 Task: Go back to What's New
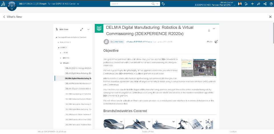[13, 17]
